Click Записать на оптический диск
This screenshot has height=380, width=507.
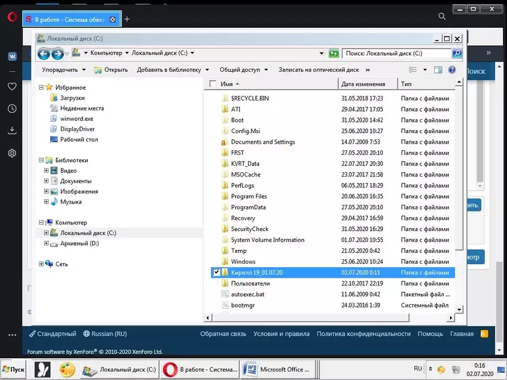(319, 70)
